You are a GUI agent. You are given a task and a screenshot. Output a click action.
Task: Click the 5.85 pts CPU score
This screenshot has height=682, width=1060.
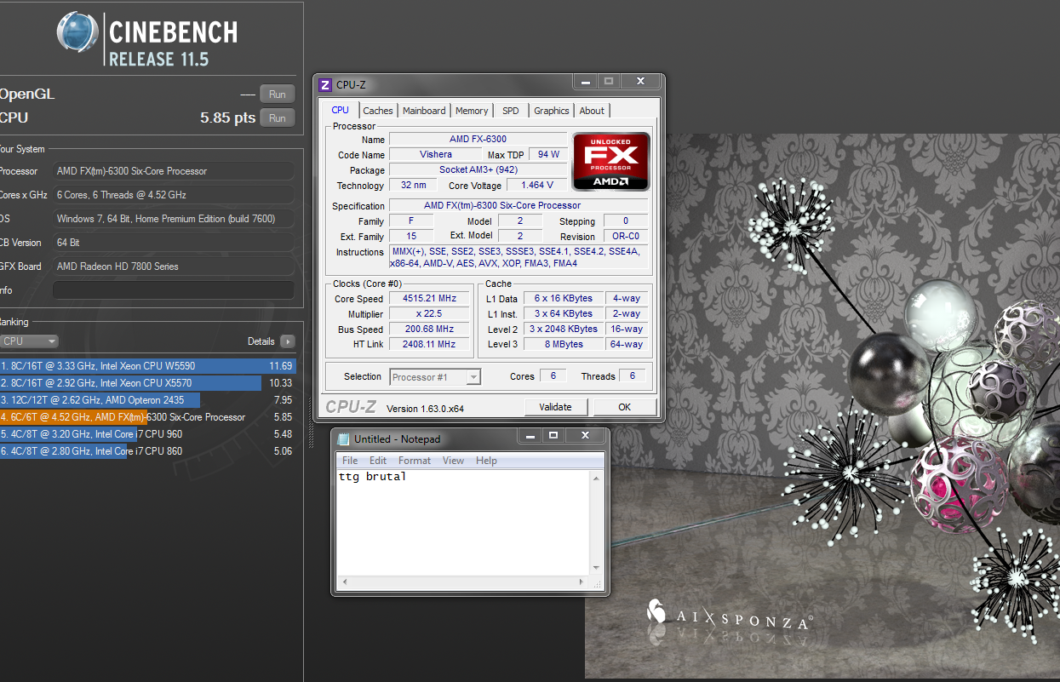[227, 118]
